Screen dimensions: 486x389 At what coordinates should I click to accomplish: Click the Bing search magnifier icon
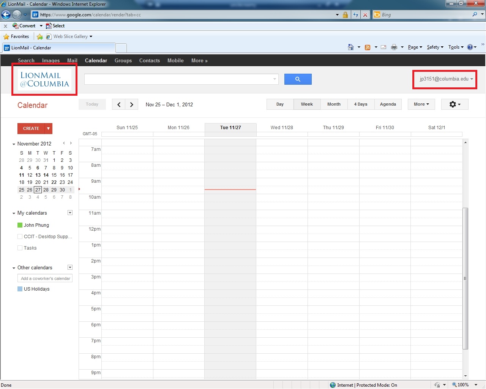pos(475,14)
